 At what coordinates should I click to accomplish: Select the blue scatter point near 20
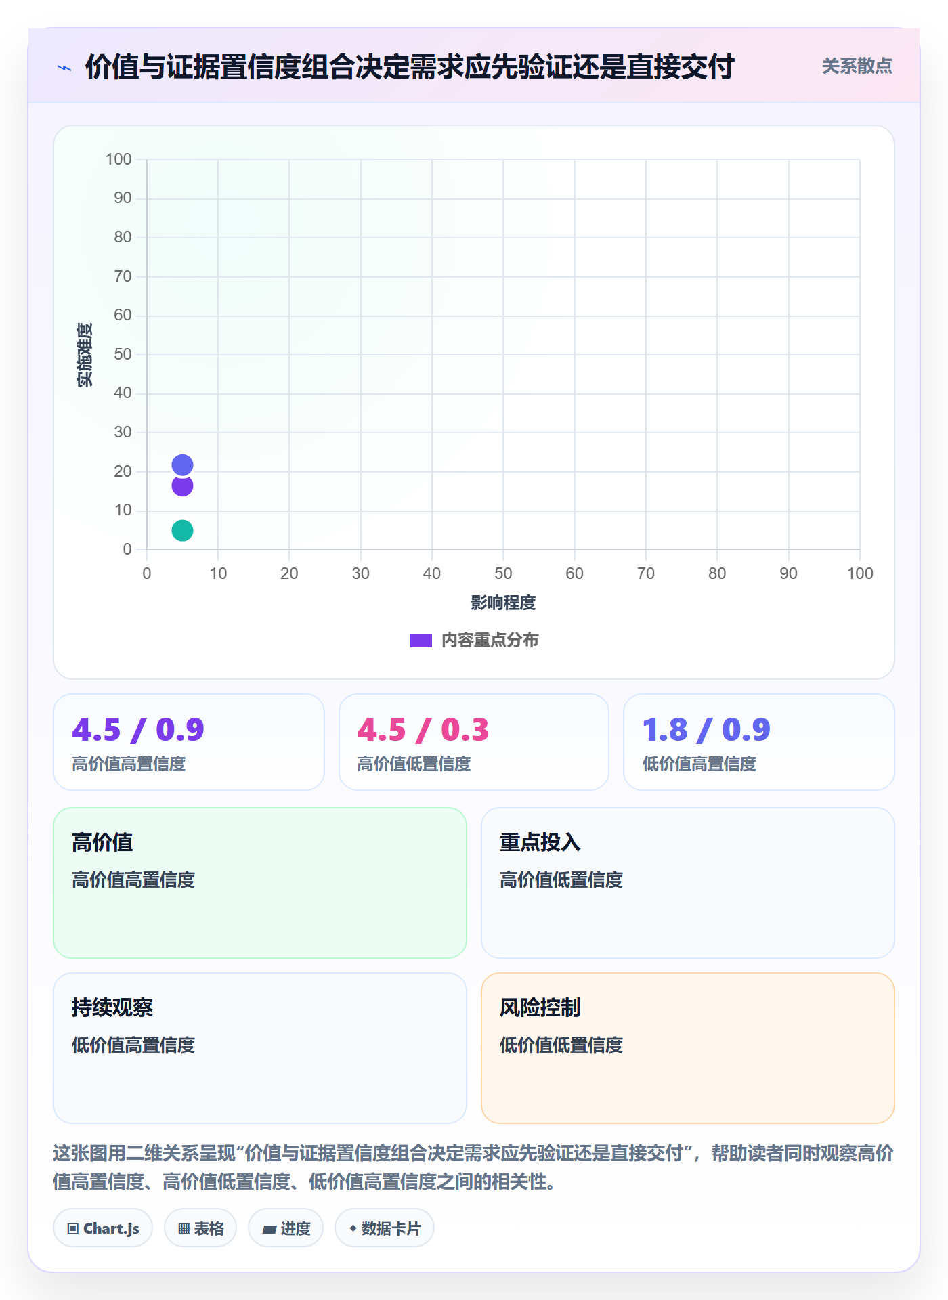coord(182,465)
